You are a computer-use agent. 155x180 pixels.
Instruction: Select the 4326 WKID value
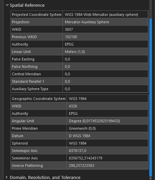(73, 106)
